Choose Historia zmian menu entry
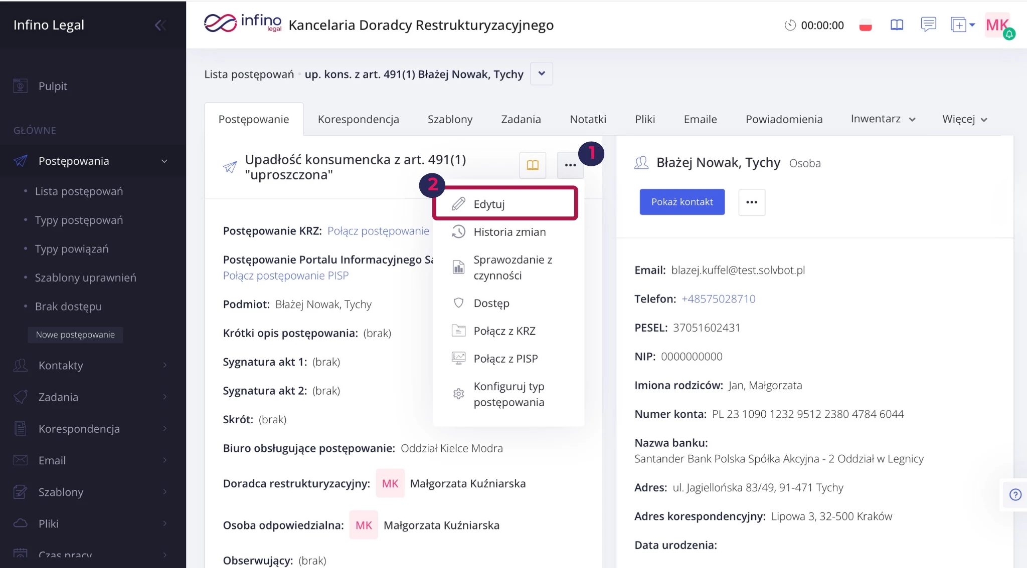Image resolution: width=1027 pixels, height=568 pixels. click(509, 232)
